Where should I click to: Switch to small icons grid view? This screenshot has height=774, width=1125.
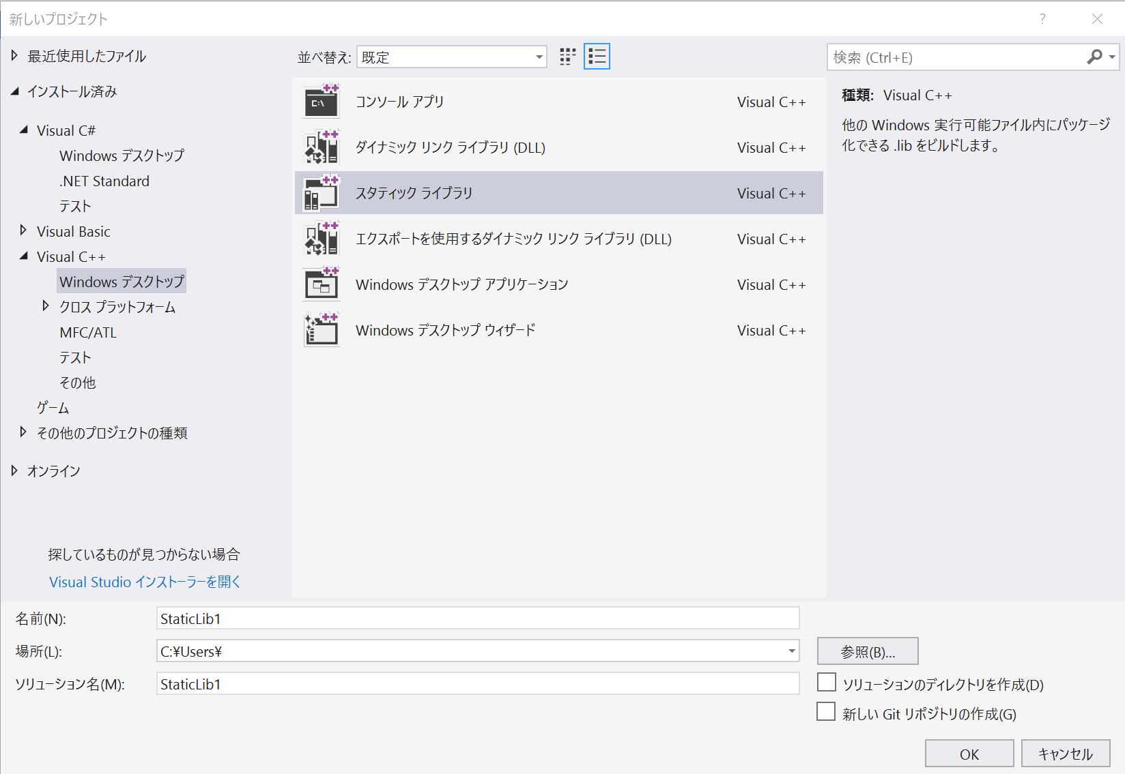[x=567, y=57]
